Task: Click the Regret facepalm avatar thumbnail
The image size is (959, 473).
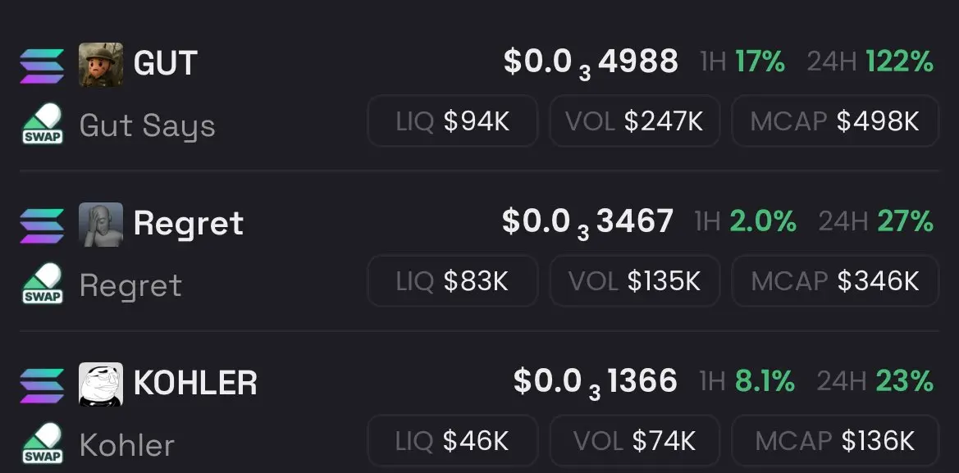Action: tap(101, 225)
